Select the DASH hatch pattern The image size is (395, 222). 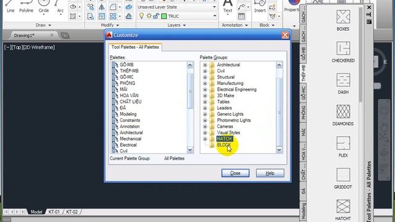pyautogui.click(x=343, y=84)
